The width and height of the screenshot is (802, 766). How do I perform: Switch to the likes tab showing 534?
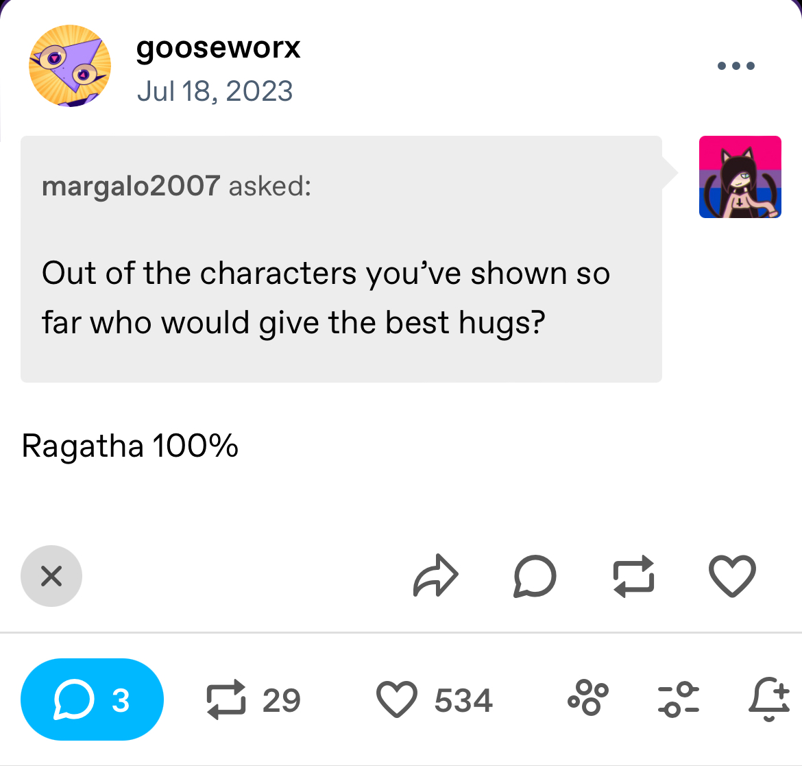click(x=435, y=699)
